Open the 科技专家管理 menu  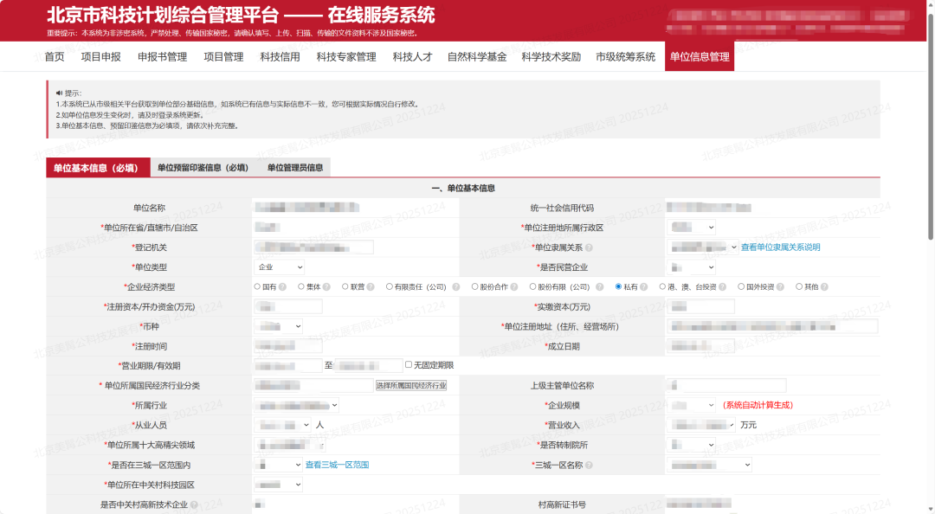[x=345, y=56]
